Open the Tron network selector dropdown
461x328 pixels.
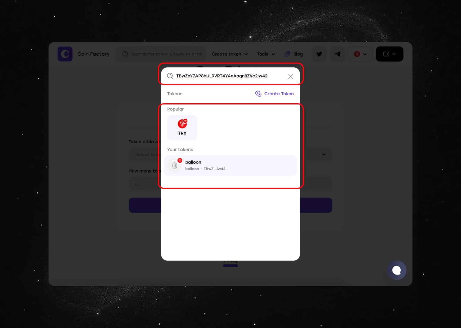click(360, 54)
